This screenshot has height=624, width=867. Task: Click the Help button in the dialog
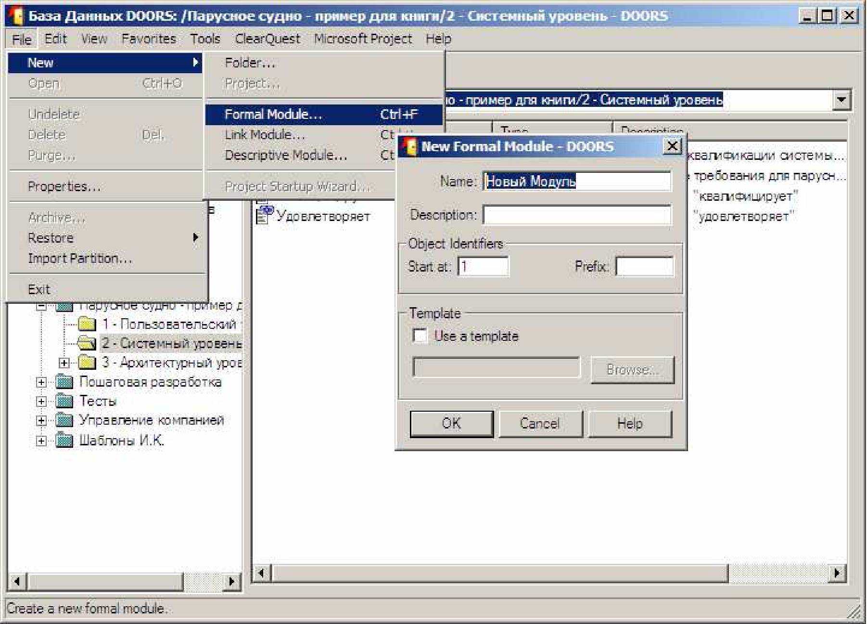click(630, 424)
